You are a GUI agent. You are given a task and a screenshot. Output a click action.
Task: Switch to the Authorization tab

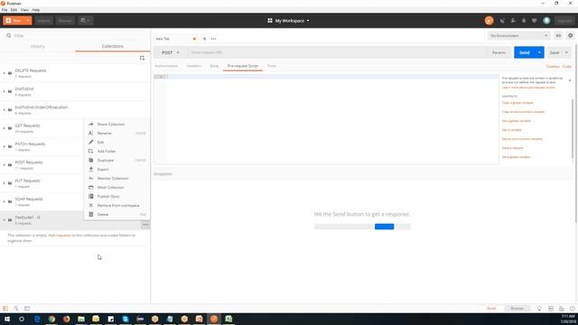click(x=166, y=66)
